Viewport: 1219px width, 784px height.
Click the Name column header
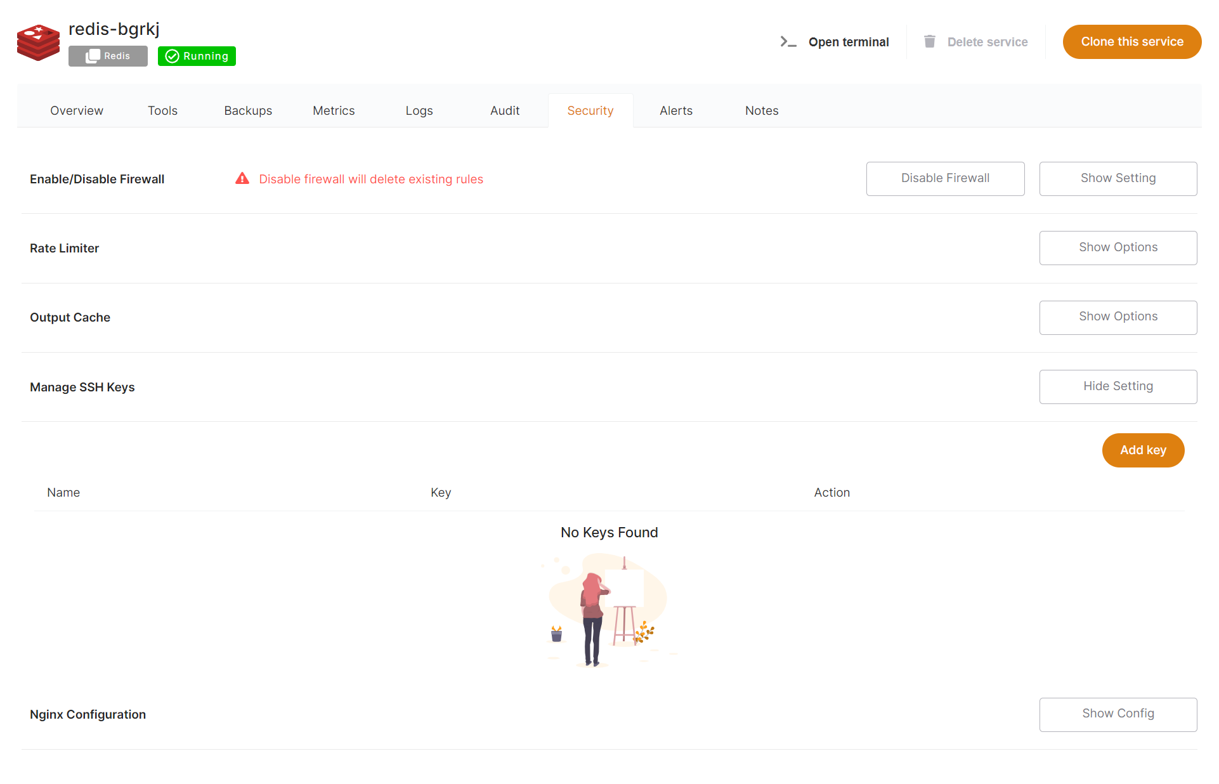63,492
